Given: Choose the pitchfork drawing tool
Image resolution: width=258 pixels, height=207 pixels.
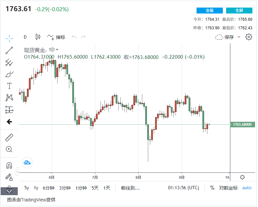Looking at the screenshot, I should [9, 62].
